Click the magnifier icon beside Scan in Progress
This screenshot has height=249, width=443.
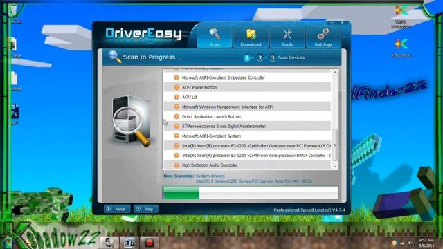[115, 57]
